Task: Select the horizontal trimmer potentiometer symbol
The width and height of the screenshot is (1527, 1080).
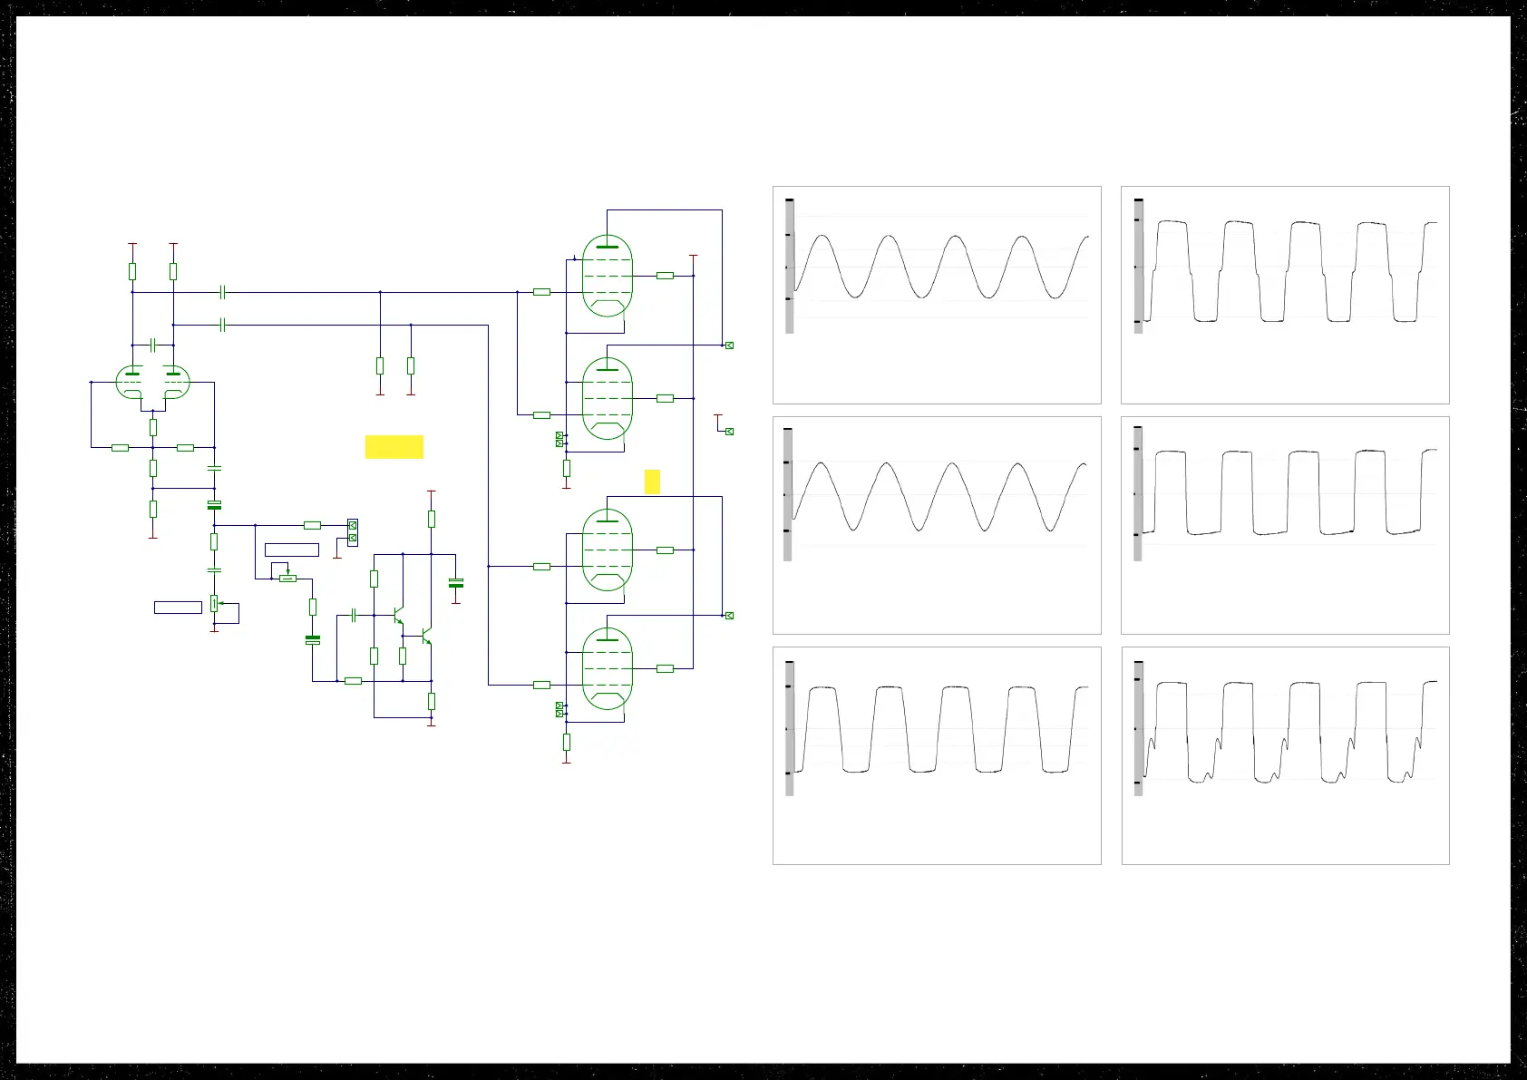Action: [287, 576]
